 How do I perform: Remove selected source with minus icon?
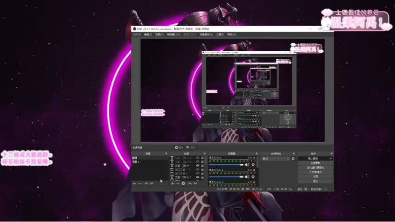(x=178, y=184)
